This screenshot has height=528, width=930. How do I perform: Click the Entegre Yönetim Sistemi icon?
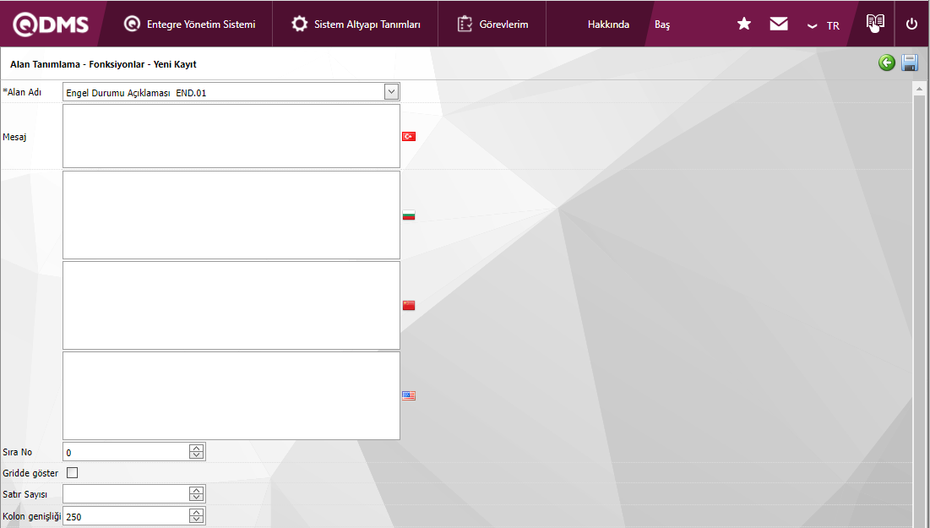click(132, 24)
